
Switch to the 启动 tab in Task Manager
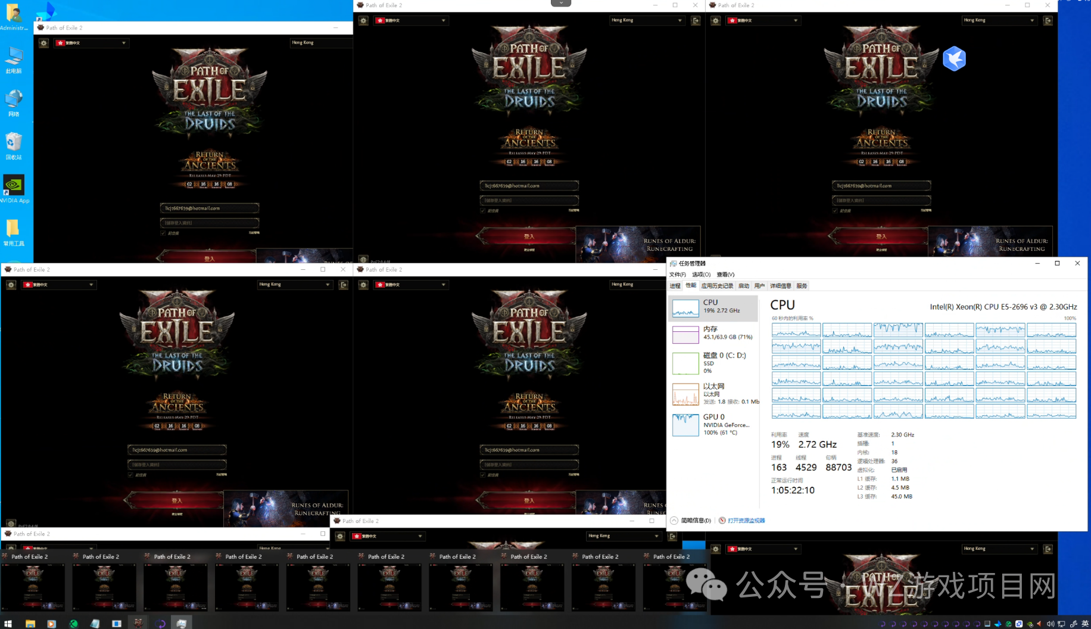(x=744, y=286)
